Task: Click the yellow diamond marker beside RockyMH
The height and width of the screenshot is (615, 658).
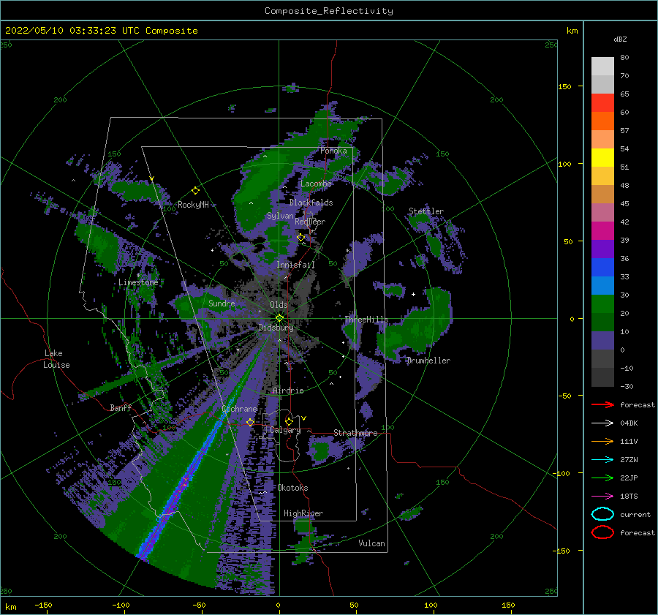Action: tap(195, 191)
